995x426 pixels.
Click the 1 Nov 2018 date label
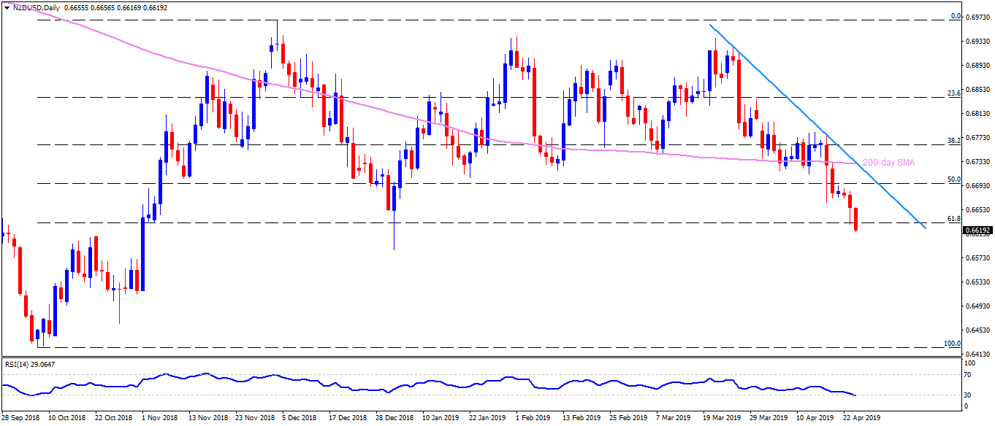159,418
